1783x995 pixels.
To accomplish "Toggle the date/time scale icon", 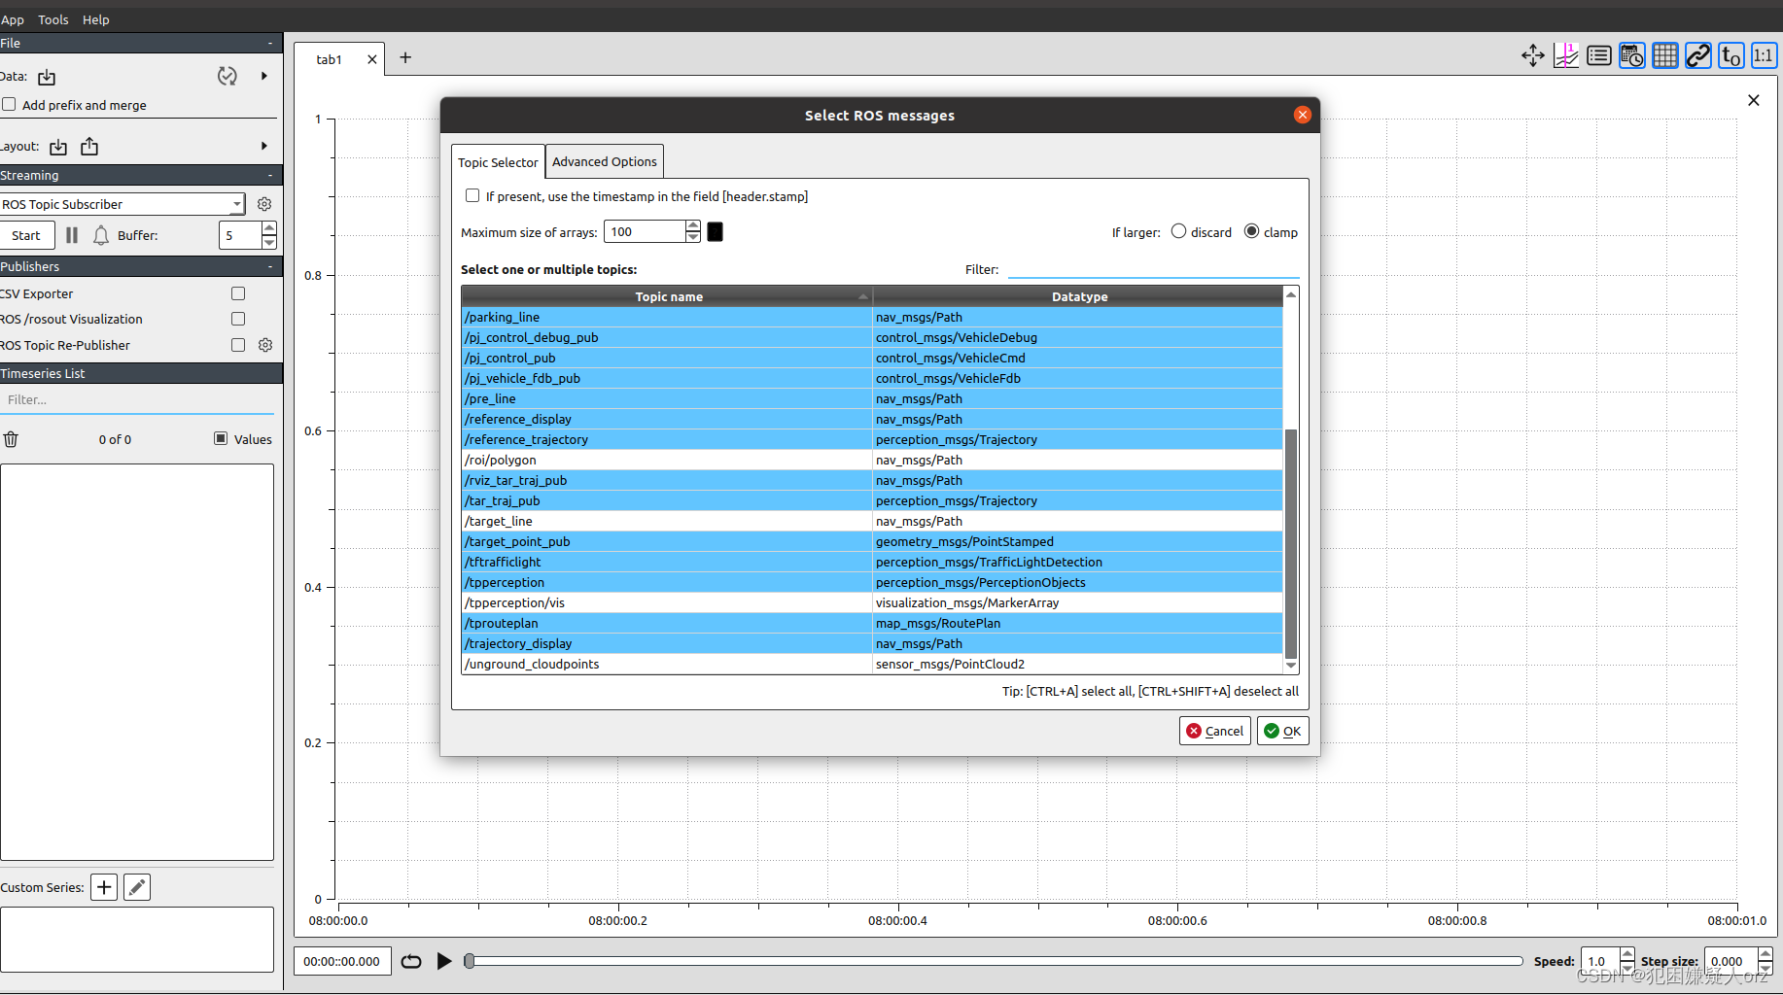I will pyautogui.click(x=1631, y=55).
